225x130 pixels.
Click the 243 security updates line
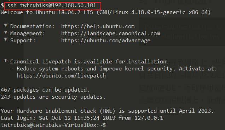pyautogui.click(x=53, y=97)
